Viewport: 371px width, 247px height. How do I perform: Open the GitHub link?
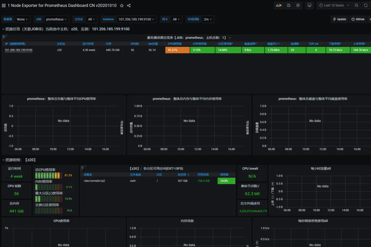(358, 19)
